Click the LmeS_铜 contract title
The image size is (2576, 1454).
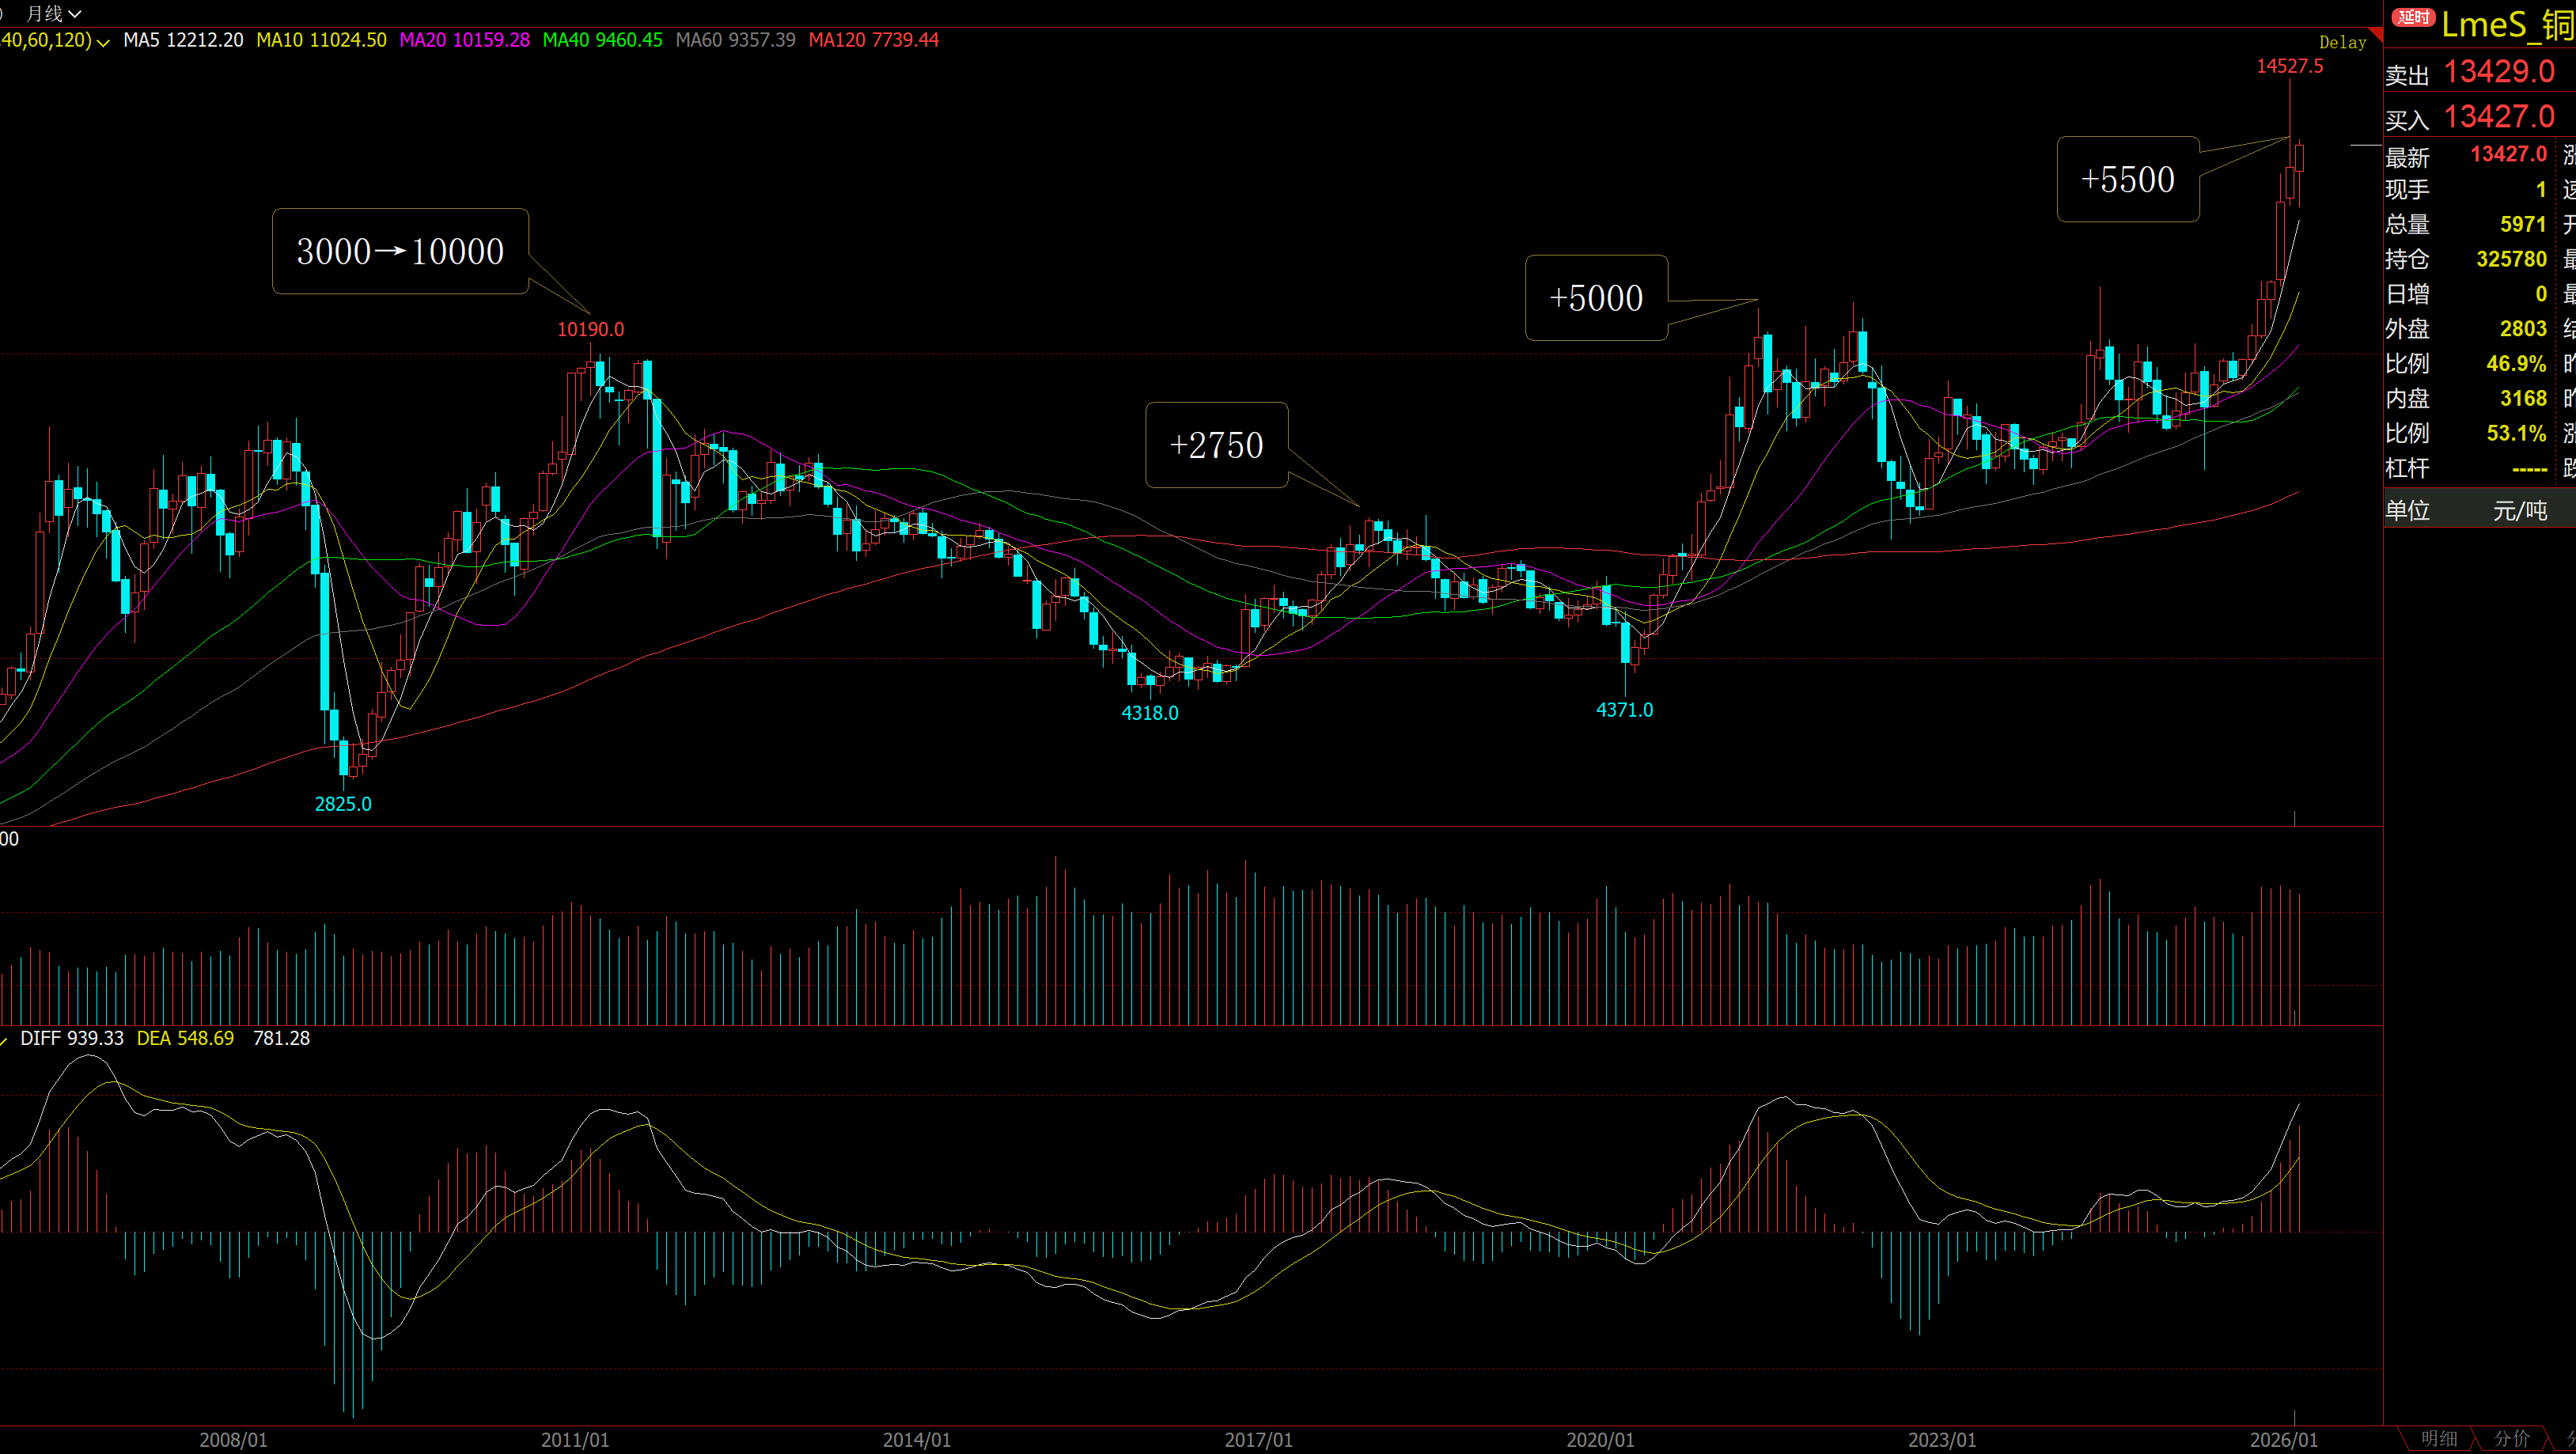pos(2507,24)
